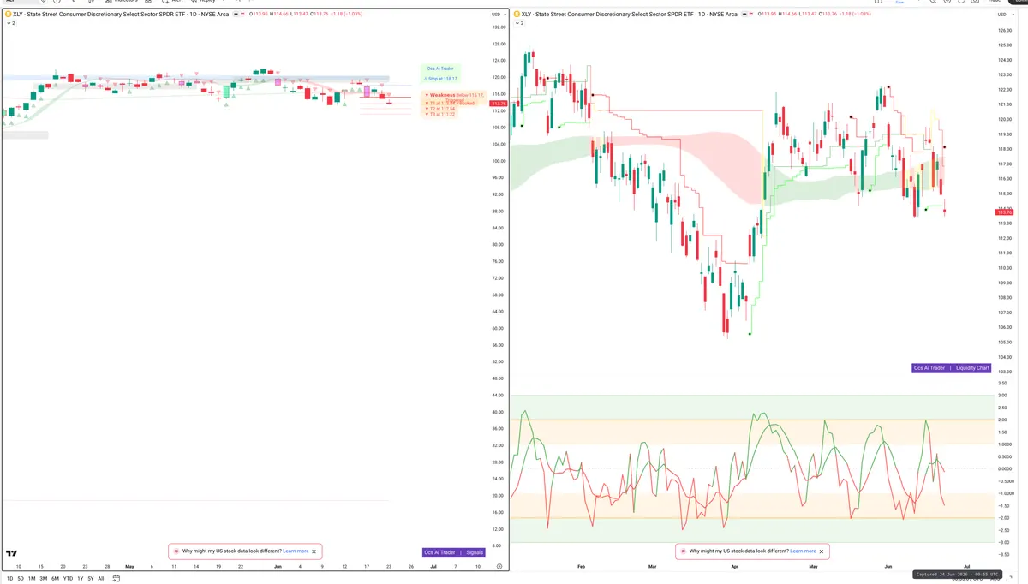The width and height of the screenshot is (1028, 584).
Task: Click 'Apr' label on right chart time axis
Action: click(x=734, y=567)
